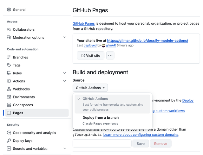Click the Rules icon in sidebar

9,73
